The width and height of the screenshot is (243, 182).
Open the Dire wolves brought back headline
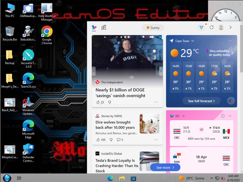pos(115,125)
